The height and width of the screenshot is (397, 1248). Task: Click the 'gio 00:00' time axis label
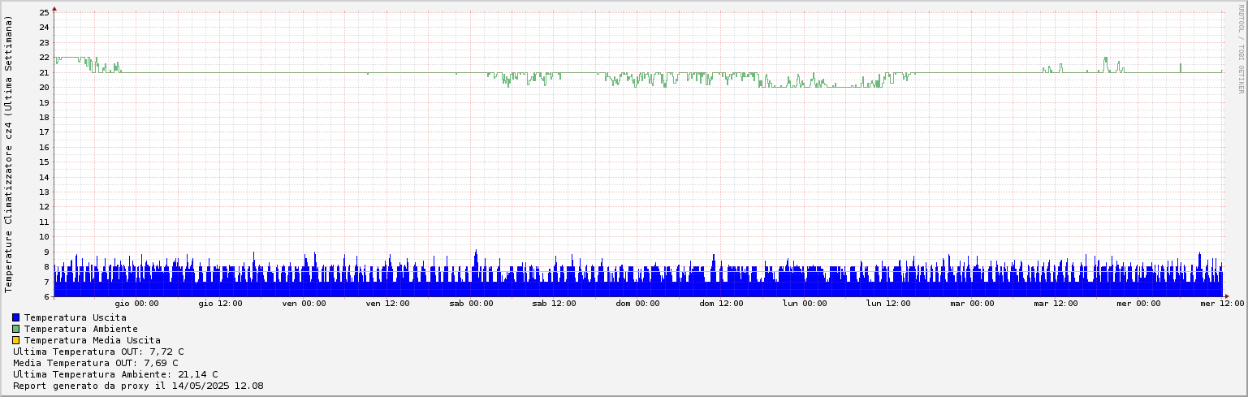[136, 304]
